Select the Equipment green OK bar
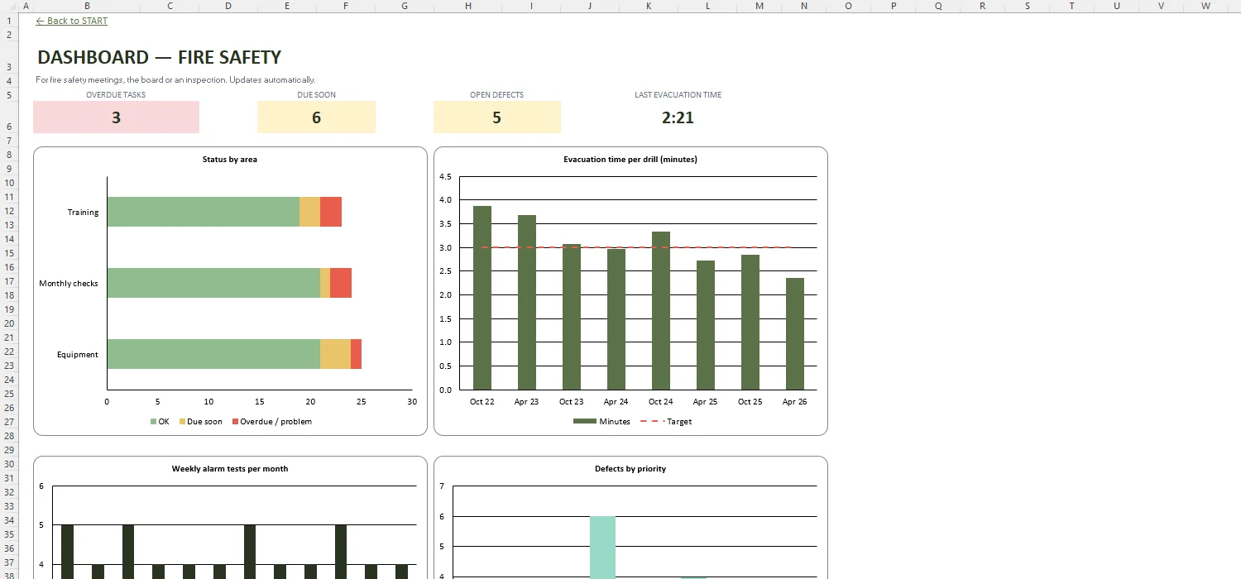1241x579 pixels. click(x=213, y=354)
